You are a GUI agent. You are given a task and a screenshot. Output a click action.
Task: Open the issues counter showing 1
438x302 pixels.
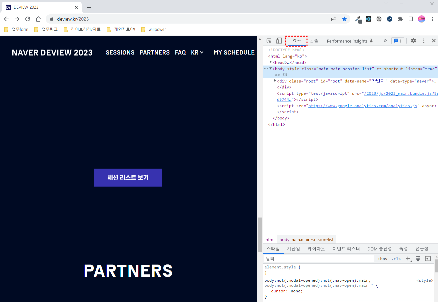398,41
